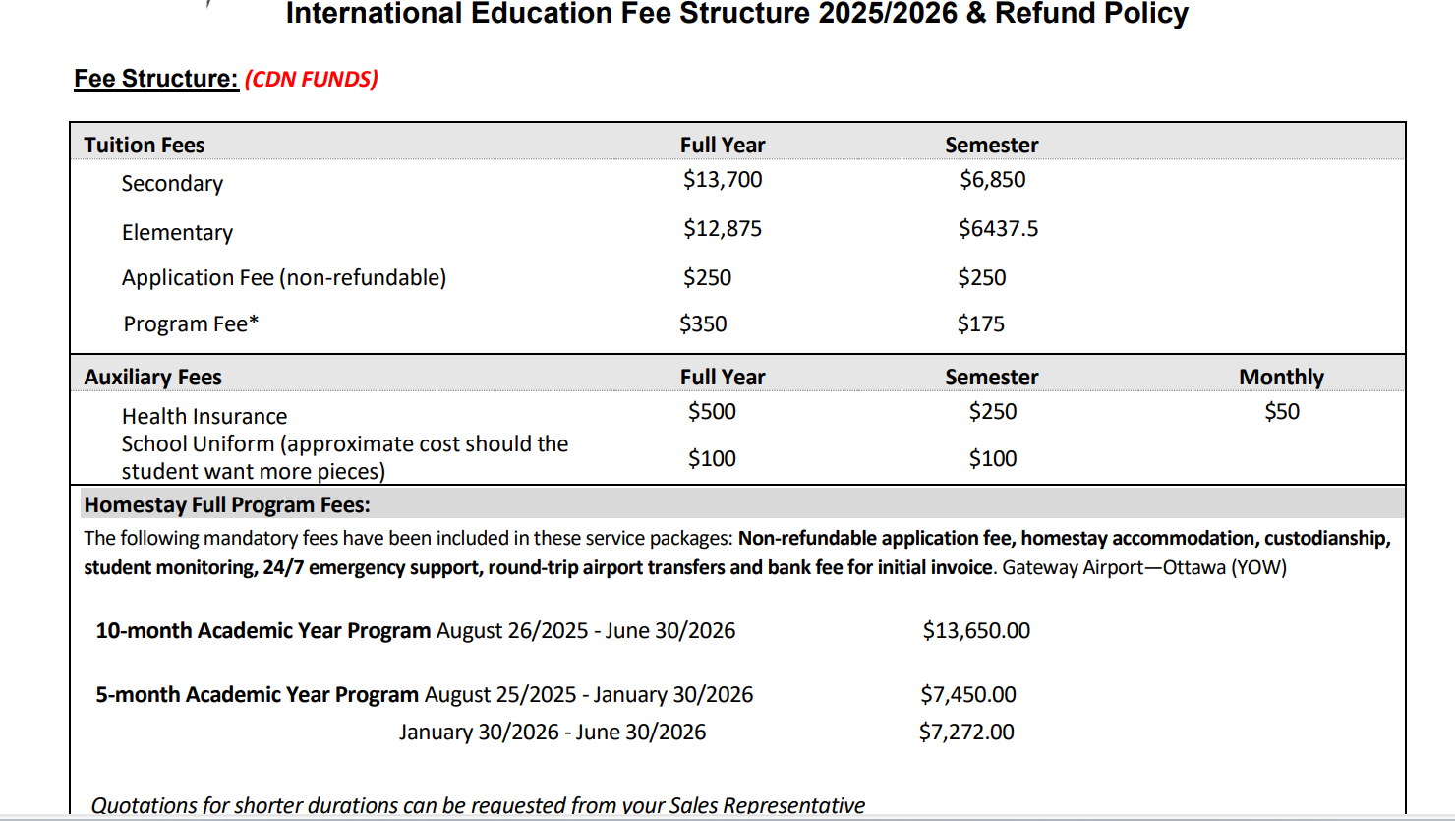Click the document title International Education Fee Structure
Viewport: 1455px width, 821px height.
pyautogui.click(x=736, y=14)
